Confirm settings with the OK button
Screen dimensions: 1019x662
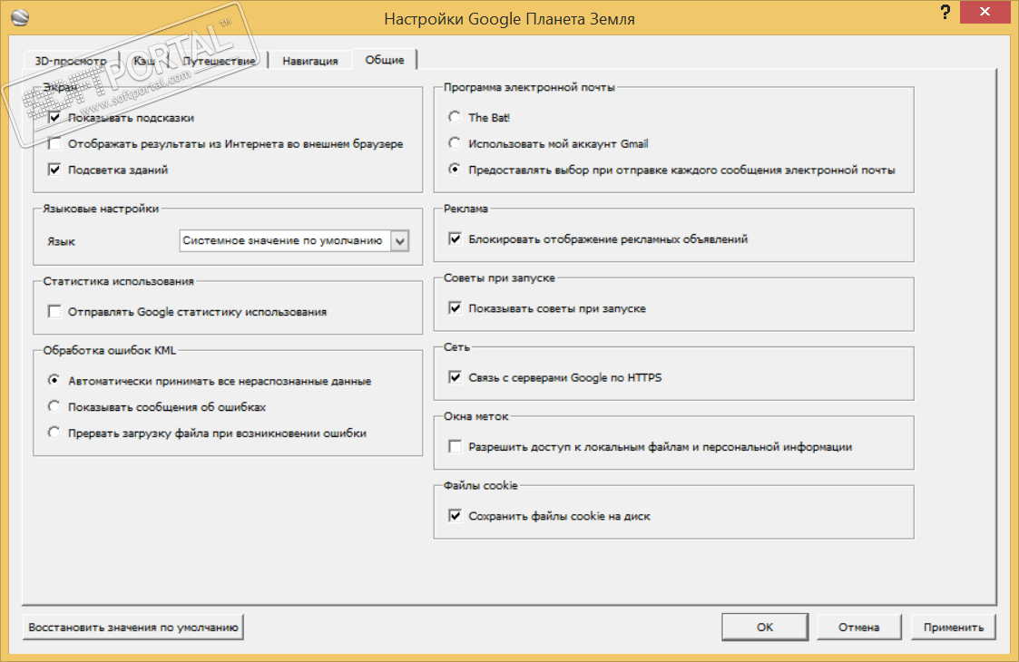(765, 627)
